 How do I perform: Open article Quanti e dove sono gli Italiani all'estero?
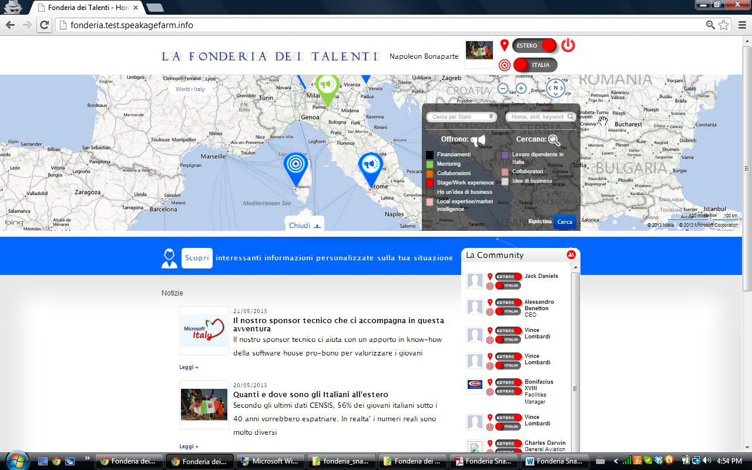[311, 394]
